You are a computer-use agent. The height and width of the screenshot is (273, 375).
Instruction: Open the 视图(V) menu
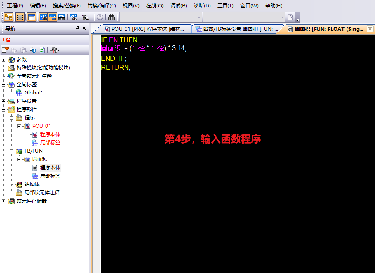point(131,6)
